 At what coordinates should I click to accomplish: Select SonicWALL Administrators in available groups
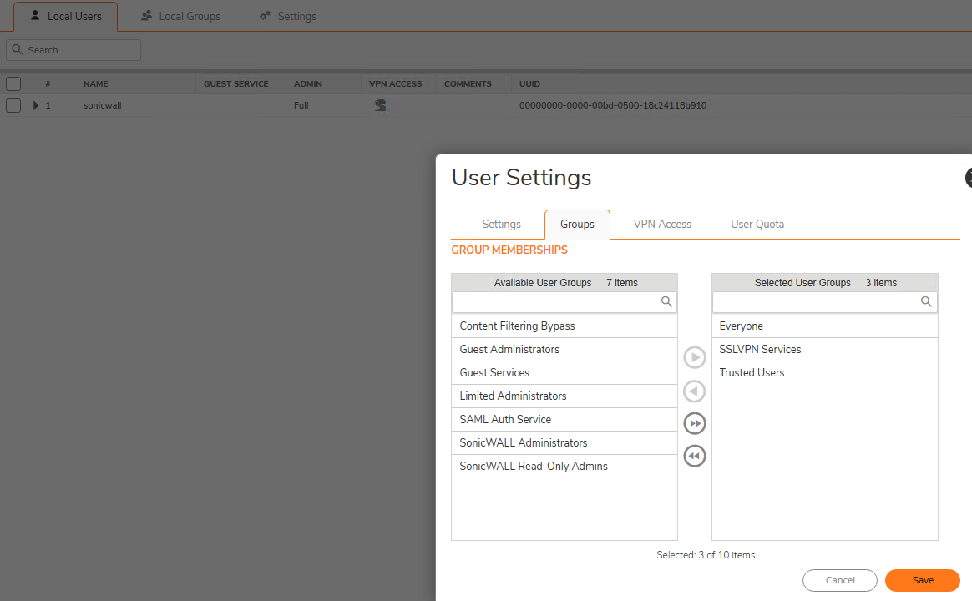pos(524,443)
